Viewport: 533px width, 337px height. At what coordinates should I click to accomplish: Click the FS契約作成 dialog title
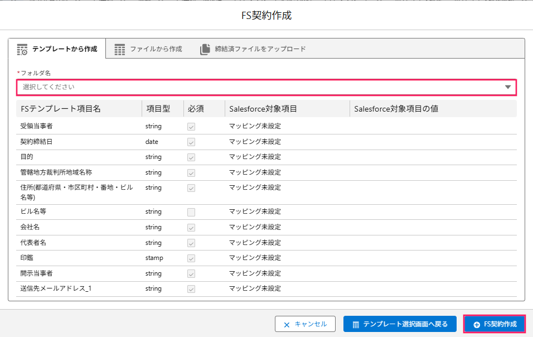[266, 16]
